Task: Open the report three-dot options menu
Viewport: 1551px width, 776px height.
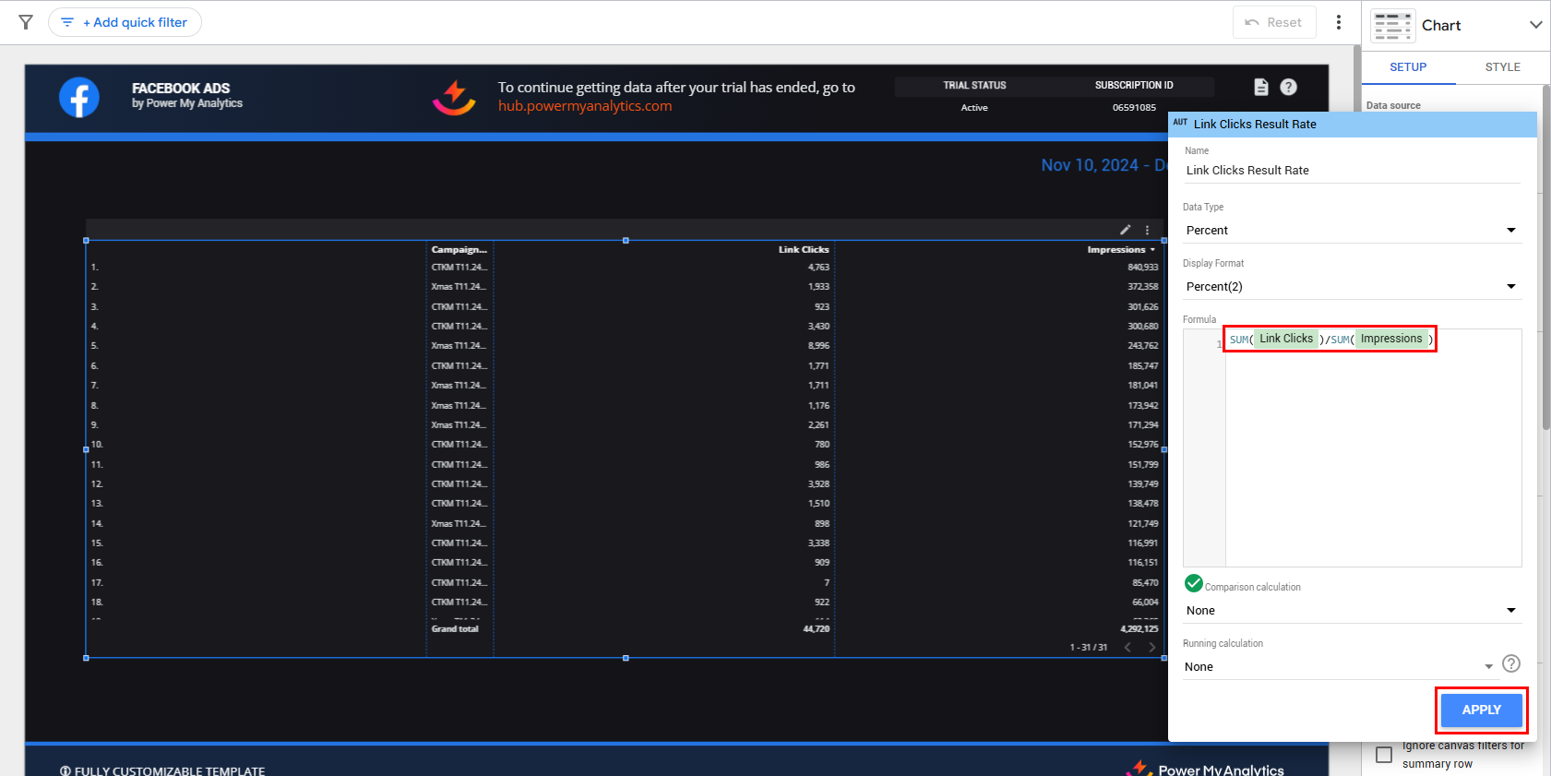Action: (x=1338, y=22)
